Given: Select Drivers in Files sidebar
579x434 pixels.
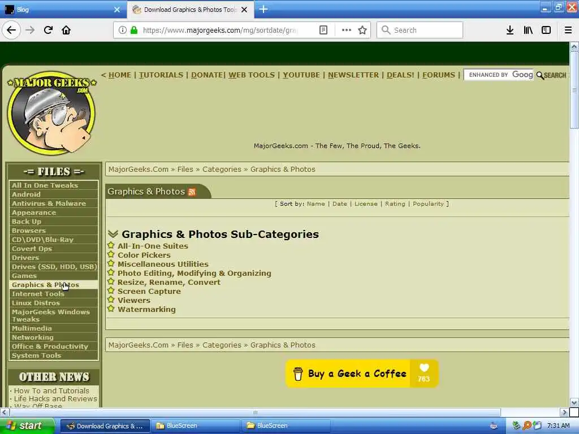Looking at the screenshot, I should tap(54, 258).
